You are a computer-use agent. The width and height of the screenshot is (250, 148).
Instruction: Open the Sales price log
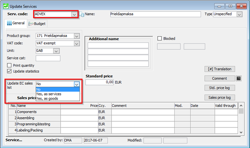219,97
